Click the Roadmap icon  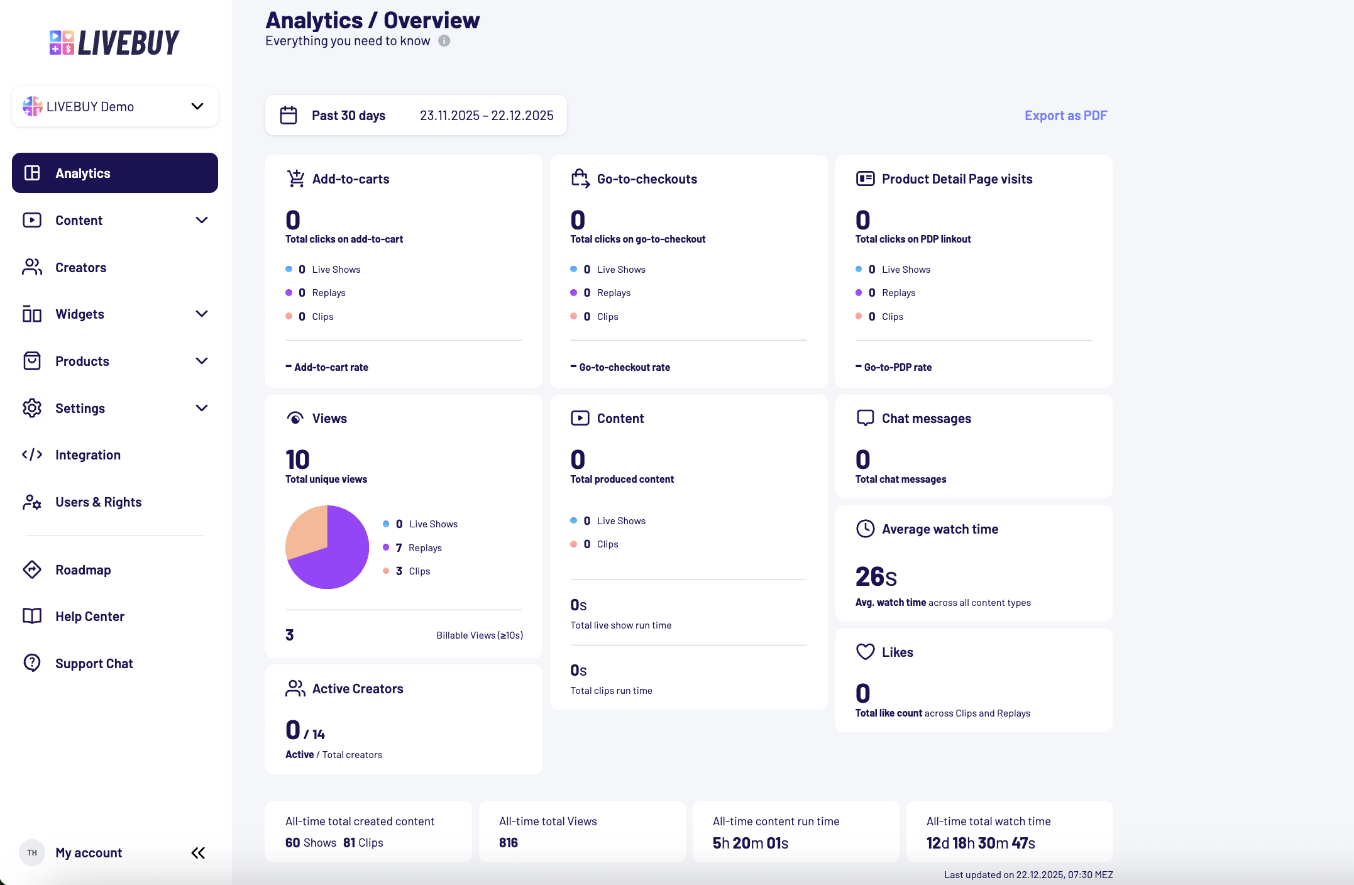32,569
